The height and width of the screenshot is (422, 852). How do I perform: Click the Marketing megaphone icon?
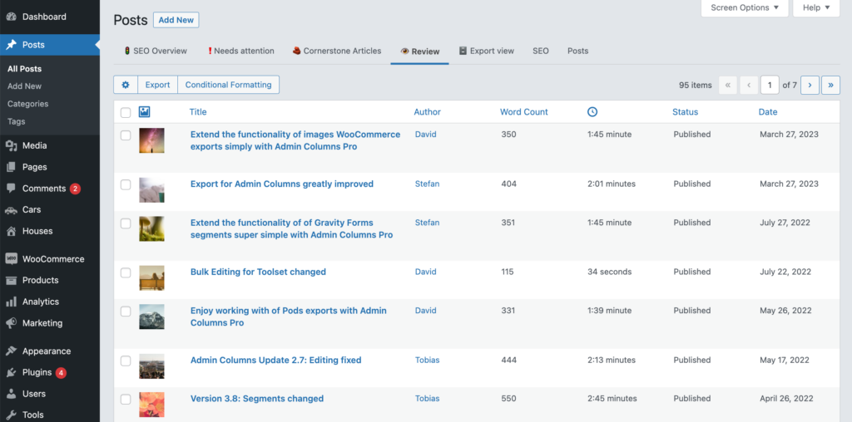[11, 323]
